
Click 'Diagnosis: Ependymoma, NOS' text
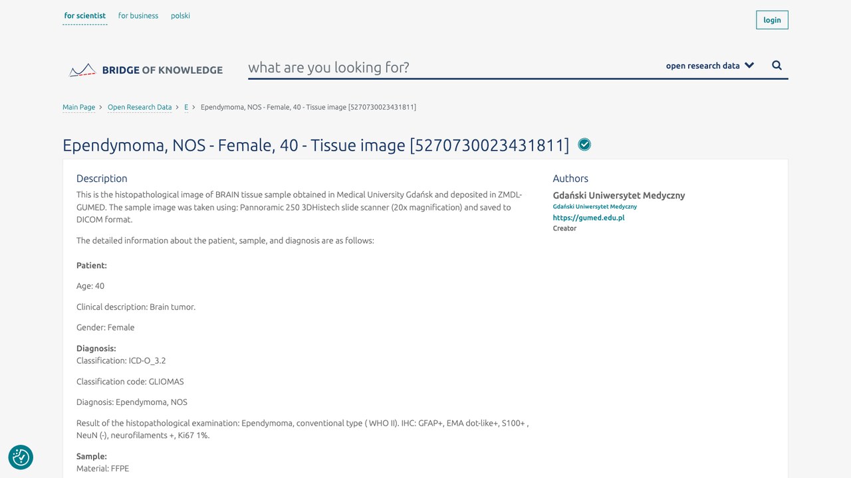tap(132, 402)
